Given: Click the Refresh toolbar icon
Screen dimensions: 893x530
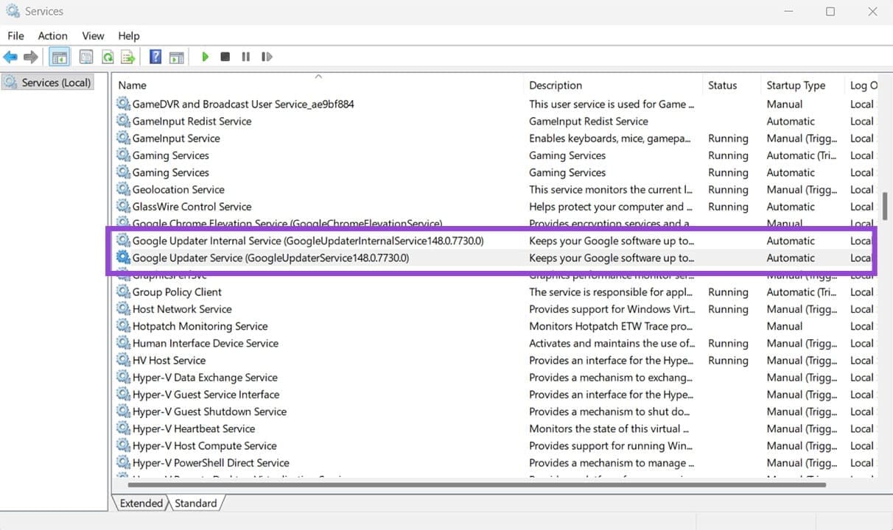Looking at the screenshot, I should pyautogui.click(x=108, y=57).
